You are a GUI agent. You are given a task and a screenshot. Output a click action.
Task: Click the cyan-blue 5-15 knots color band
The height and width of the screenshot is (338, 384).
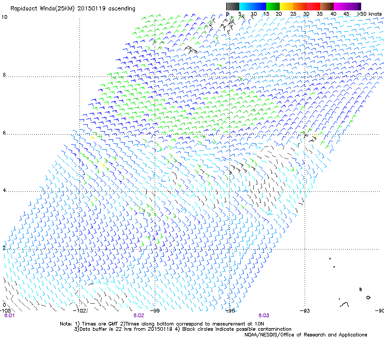[253, 6]
